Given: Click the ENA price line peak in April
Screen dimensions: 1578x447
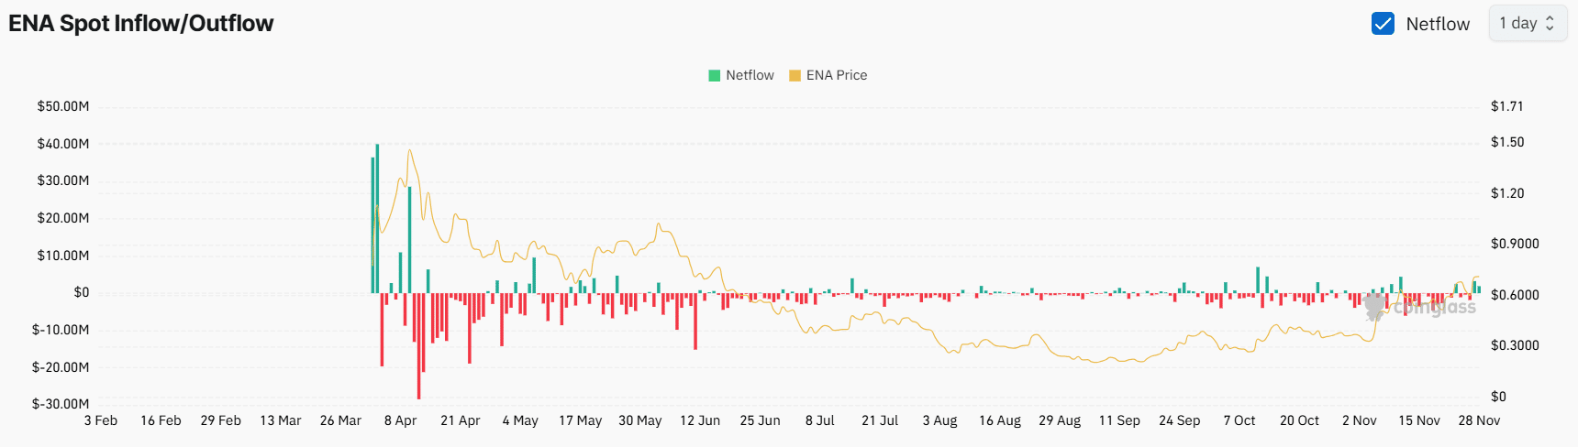Looking at the screenshot, I should point(409,150).
